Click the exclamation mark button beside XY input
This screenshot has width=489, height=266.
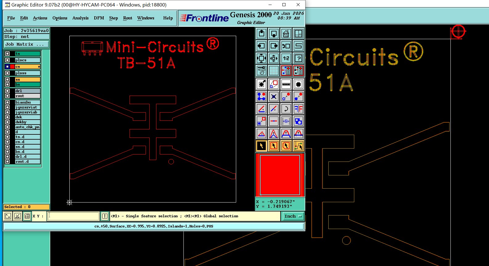[105, 216]
